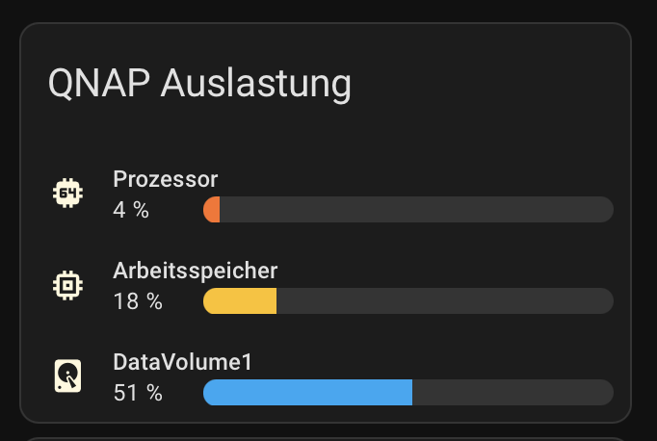657x441 pixels.
Task: Click the QNAP Auslastung card title
Action: [199, 84]
